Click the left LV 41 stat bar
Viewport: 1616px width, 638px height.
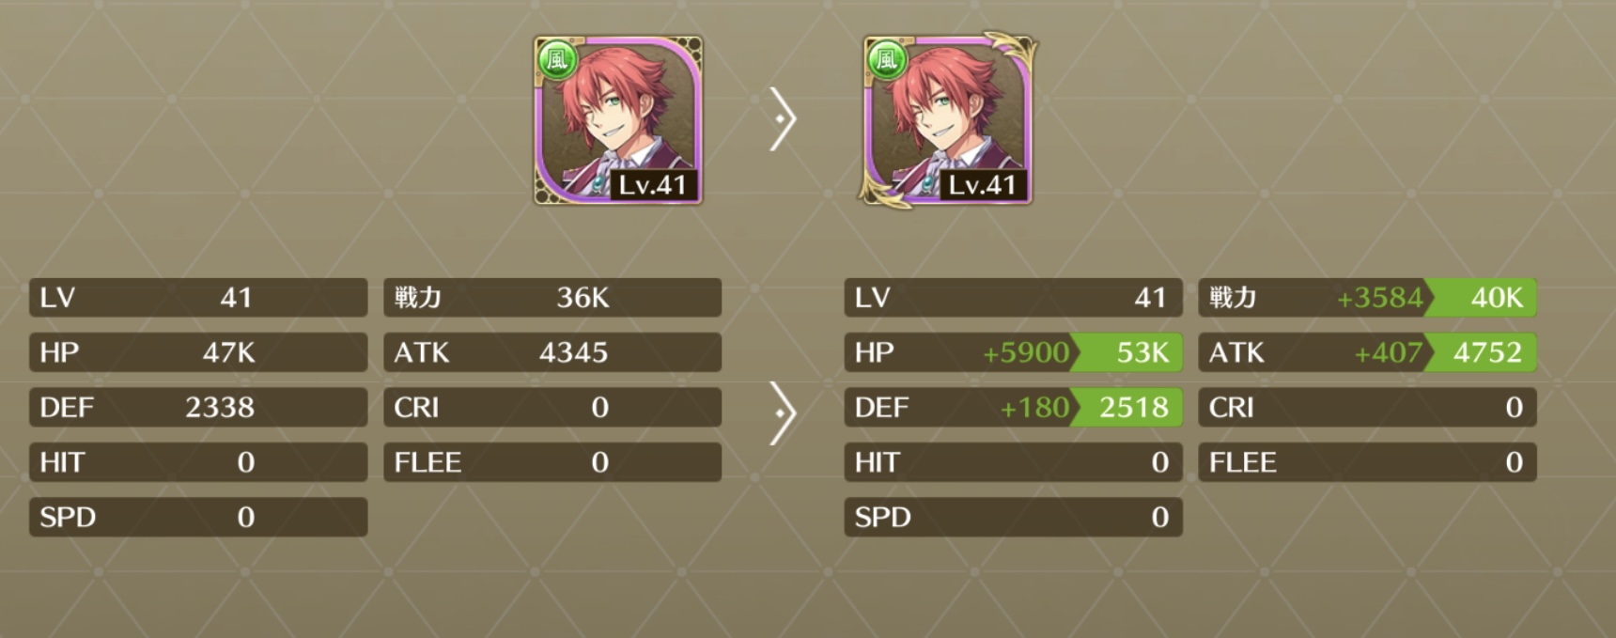198,298
